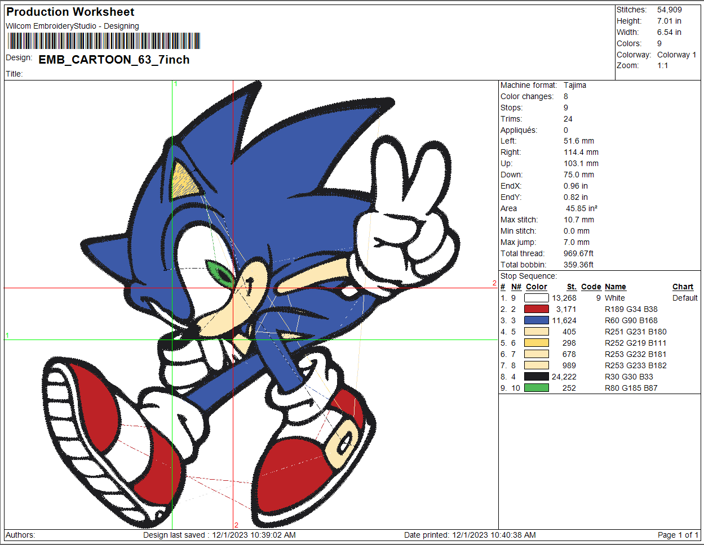Click the green swatch R80 G185 B87
Image resolution: width=704 pixels, height=545 pixels.
coord(537,388)
